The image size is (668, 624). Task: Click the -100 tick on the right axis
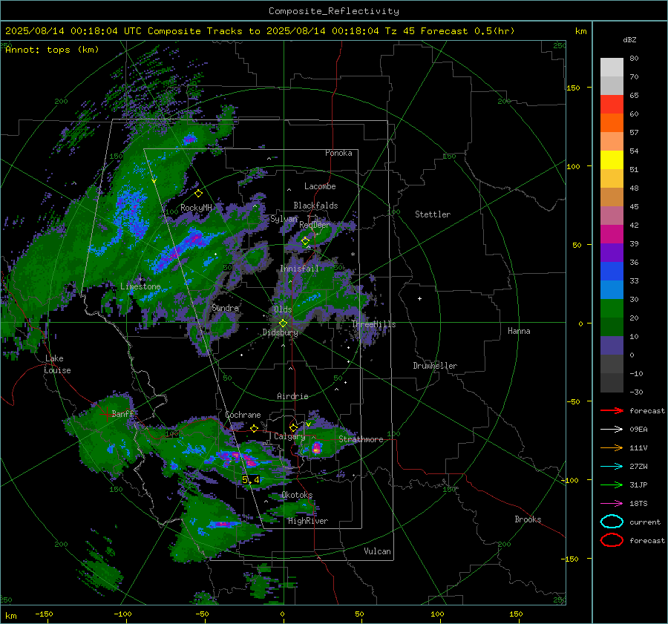pyautogui.click(x=569, y=480)
